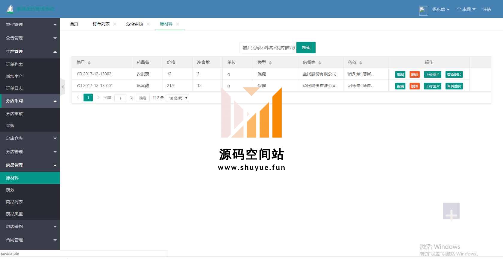Edit the 安眠药 row
Image resolution: width=503 pixels, height=259 pixels.
(x=400, y=74)
